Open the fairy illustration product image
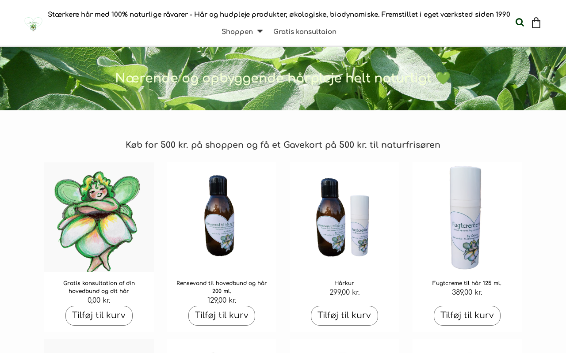Screen dimensions: 566x353 (99, 217)
